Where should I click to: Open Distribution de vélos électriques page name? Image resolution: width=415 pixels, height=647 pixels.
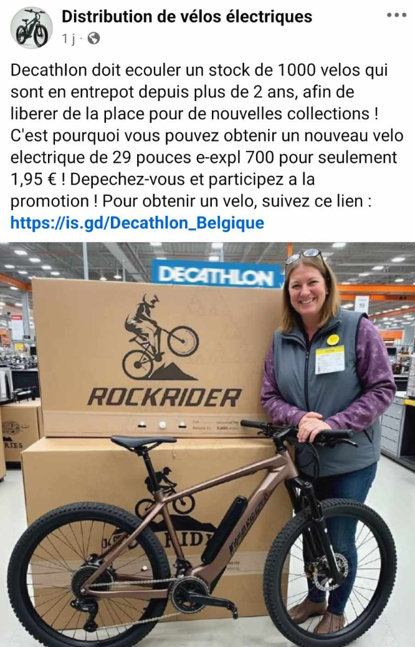pyautogui.click(x=187, y=16)
